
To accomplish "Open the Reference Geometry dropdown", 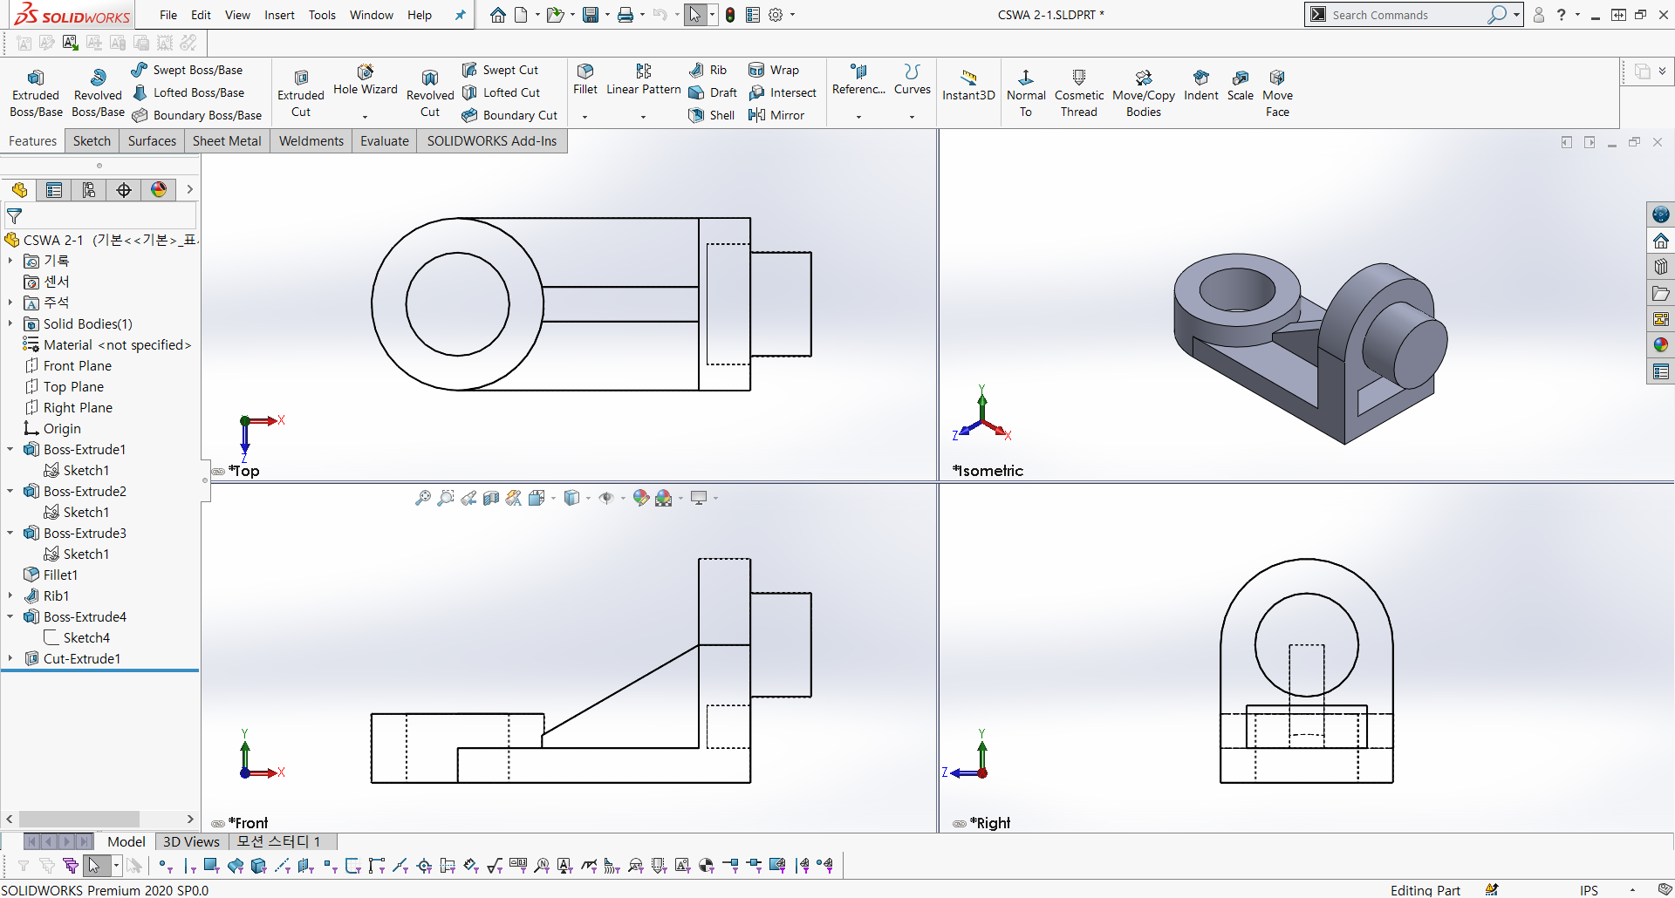I will coord(858,116).
